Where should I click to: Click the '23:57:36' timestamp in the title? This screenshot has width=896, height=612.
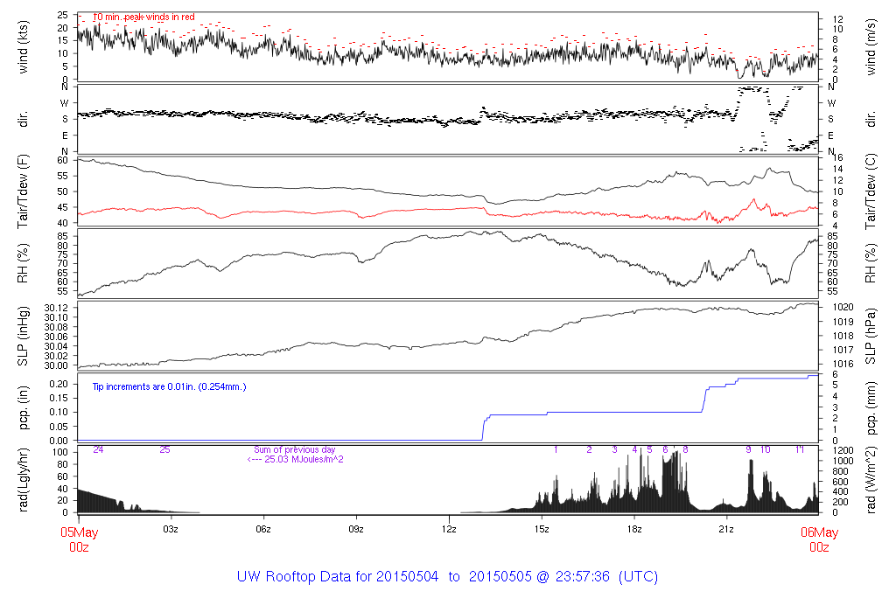point(583,577)
